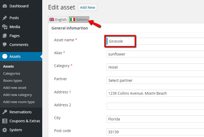The image size is (204, 137).
Task: Click the Pages icon in sidebar
Action: 5,36
